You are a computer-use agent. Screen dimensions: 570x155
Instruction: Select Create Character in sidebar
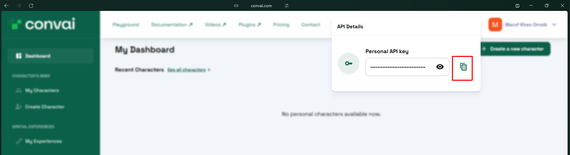tap(44, 107)
